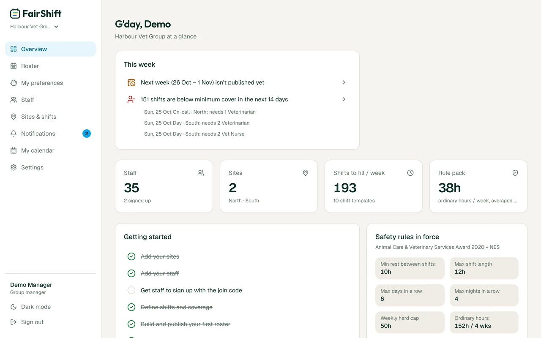Check the 'Get staff to sign up' circle
This screenshot has height=338, width=541.
tap(131, 290)
